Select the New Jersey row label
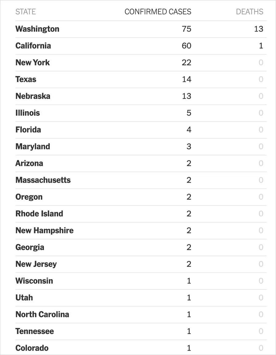Image resolution: width=276 pixels, height=355 pixels. (36, 264)
